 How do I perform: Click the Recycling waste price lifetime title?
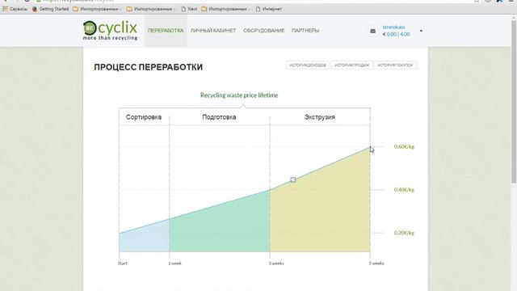pyautogui.click(x=239, y=95)
